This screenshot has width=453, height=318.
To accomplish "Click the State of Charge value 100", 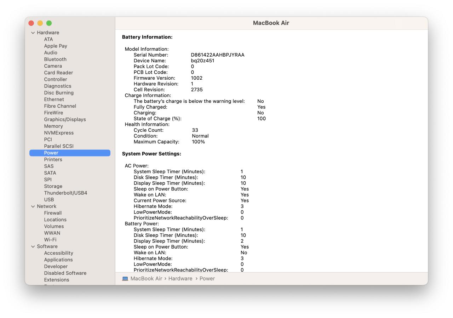I will 262,119.
